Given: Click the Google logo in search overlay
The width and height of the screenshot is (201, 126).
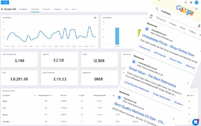Looking at the screenshot, I should point(185,10).
